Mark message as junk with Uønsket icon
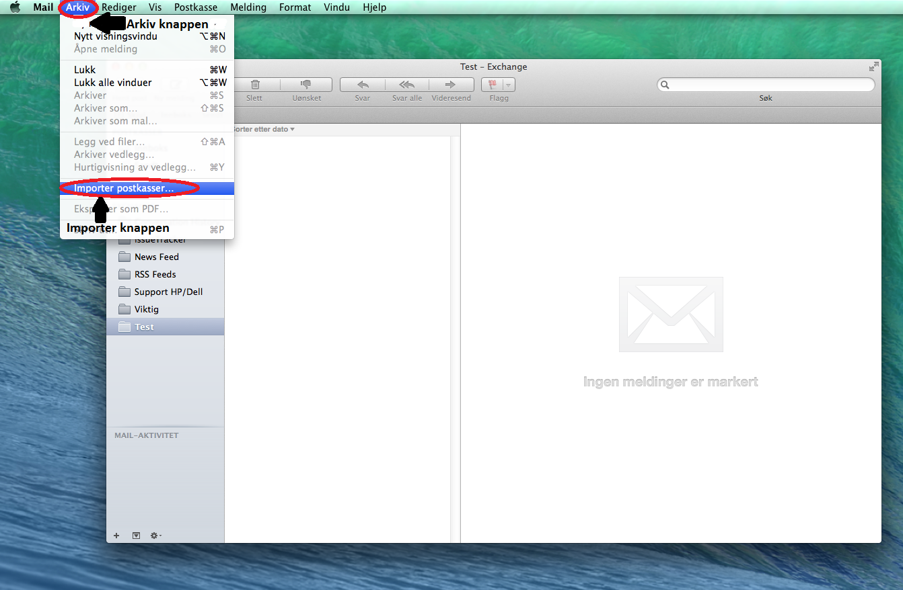The width and height of the screenshot is (903, 590). point(306,85)
